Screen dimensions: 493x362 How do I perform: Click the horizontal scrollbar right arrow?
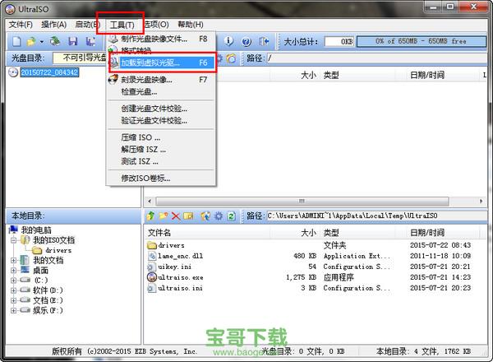click(481, 201)
